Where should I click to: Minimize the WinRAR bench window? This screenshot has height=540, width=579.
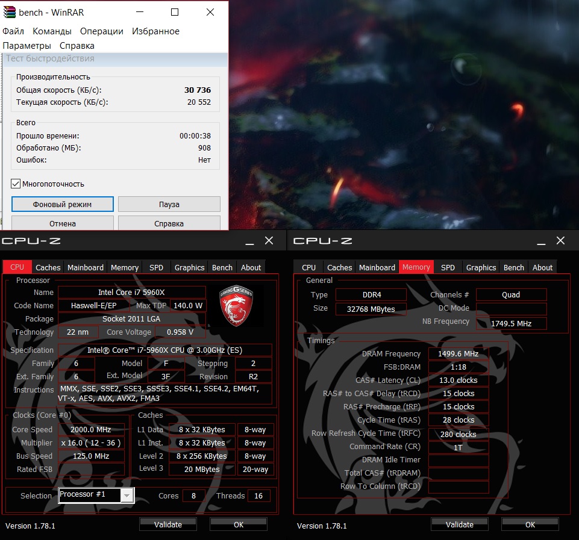coord(140,12)
